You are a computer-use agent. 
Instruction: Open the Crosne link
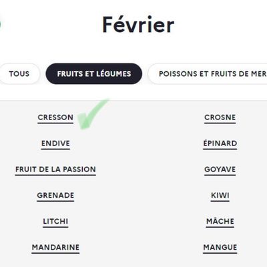pyautogui.click(x=220, y=117)
